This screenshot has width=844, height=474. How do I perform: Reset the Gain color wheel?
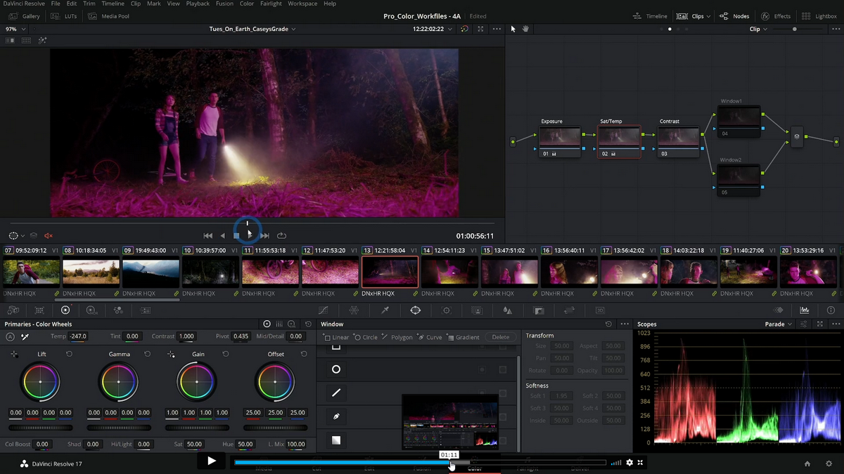pyautogui.click(x=225, y=354)
